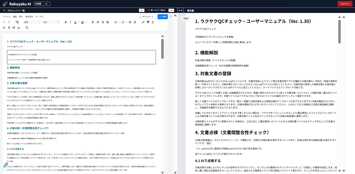Align text right
This screenshot has height=174, width=355.
103,22
